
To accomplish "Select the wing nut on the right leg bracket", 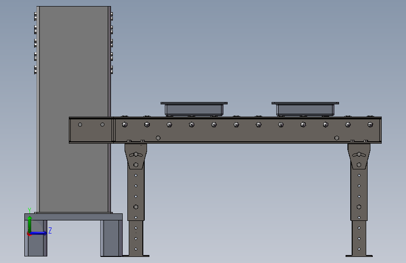I will [359, 154].
